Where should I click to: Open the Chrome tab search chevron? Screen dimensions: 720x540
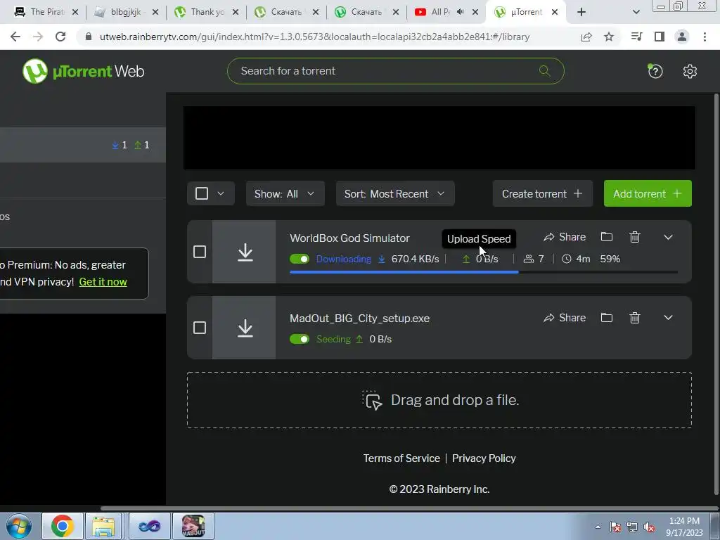pyautogui.click(x=636, y=12)
